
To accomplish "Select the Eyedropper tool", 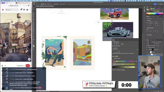I will pyautogui.click(x=34, y=18).
